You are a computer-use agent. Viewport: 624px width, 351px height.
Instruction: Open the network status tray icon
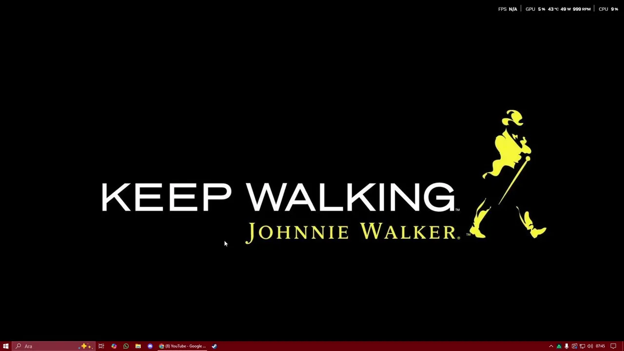[x=582, y=346]
